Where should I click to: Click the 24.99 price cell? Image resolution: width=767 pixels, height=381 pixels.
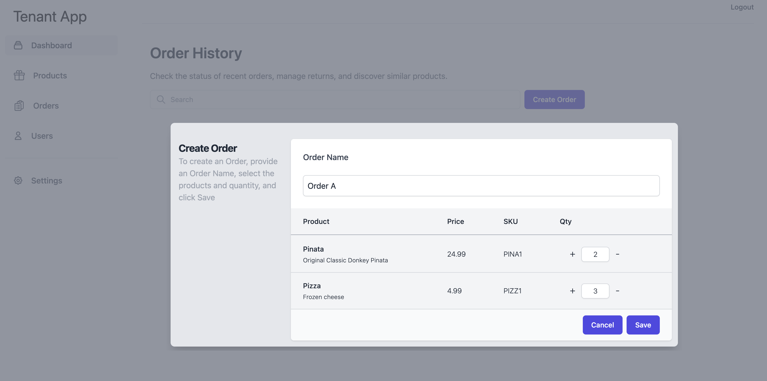(456, 254)
